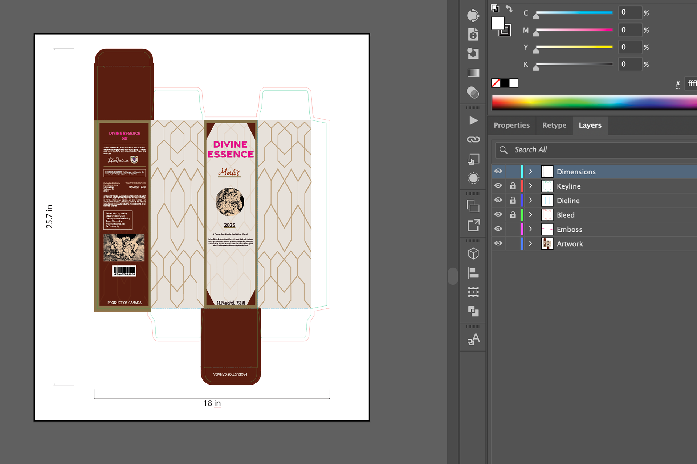Toggle lock on the Bleed layer
Image resolution: width=697 pixels, height=464 pixels.
513,215
